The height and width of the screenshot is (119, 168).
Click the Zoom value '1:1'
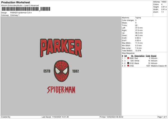pyautogui.click(x=162, y=12)
